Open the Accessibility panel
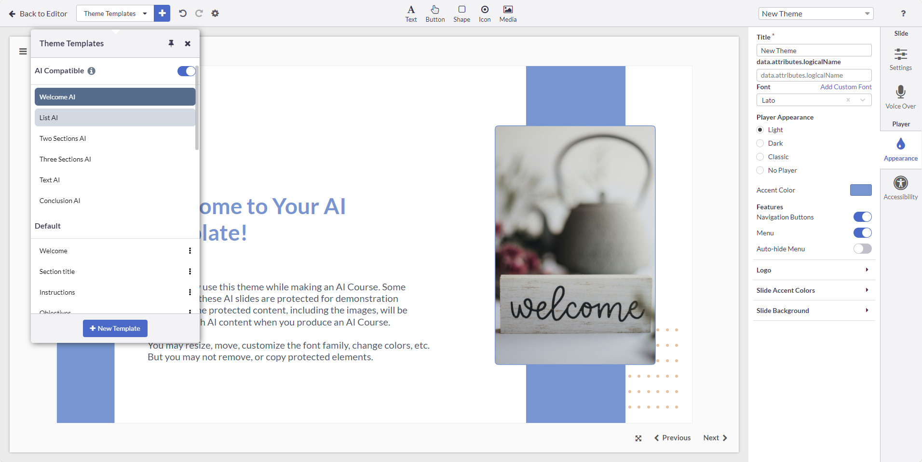922x462 pixels. [x=900, y=188]
